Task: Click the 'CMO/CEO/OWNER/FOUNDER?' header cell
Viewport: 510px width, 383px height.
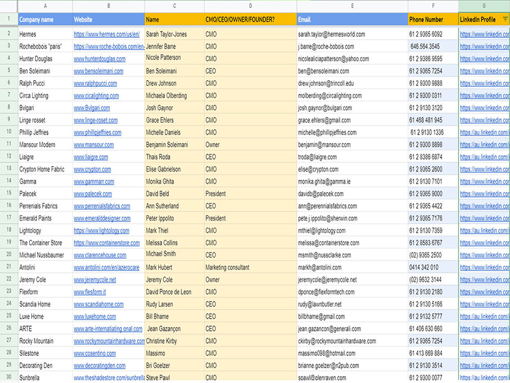Action: click(250, 19)
